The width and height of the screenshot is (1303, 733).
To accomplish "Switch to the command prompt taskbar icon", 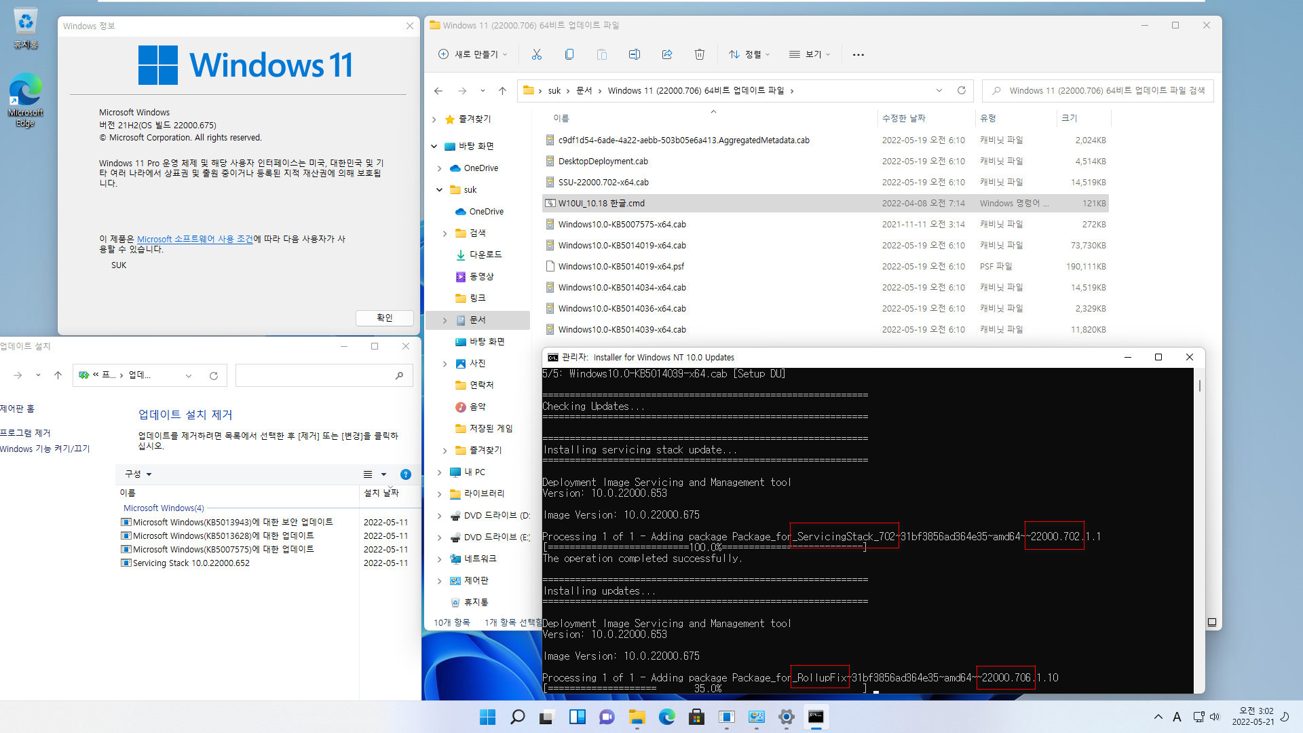I will tap(816, 717).
